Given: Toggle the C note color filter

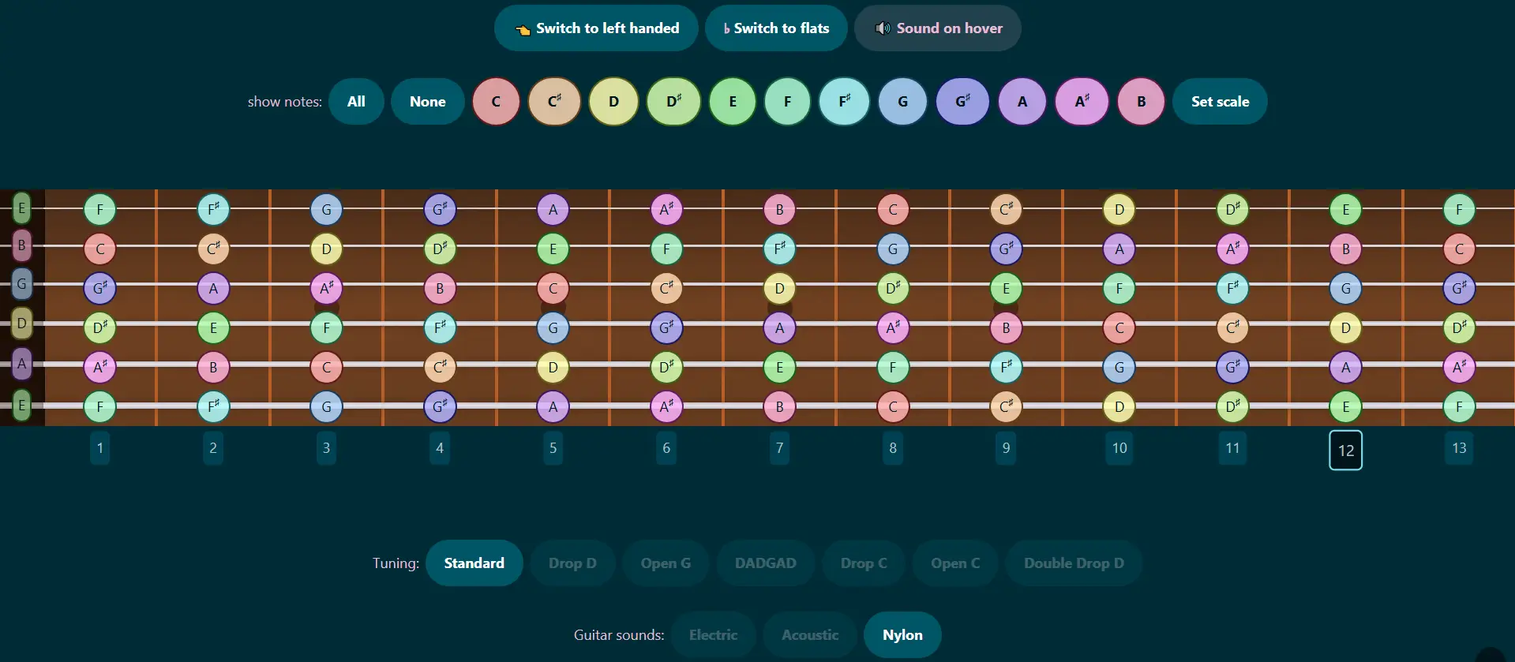Looking at the screenshot, I should [496, 102].
